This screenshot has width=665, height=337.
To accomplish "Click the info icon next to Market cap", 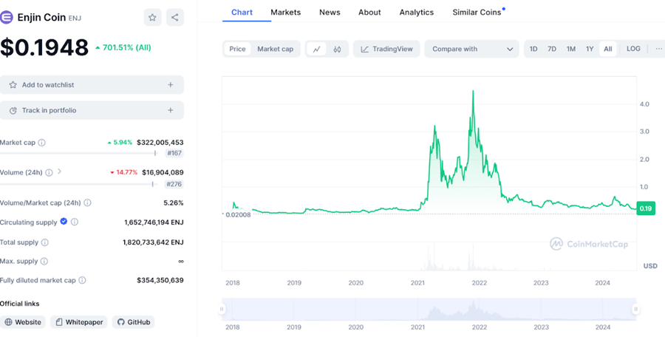I will point(41,143).
